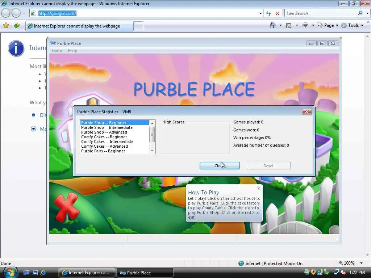Open the Windows Start orb
Image resolution: width=371 pixels, height=278 pixels.
point(10,272)
